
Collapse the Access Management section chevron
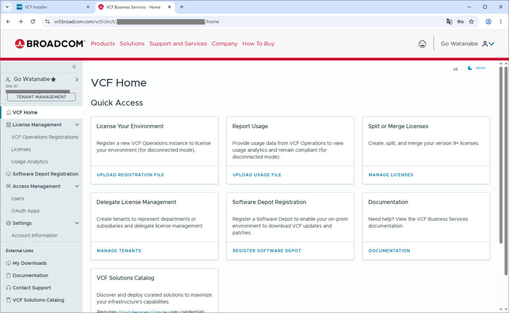[77, 186]
